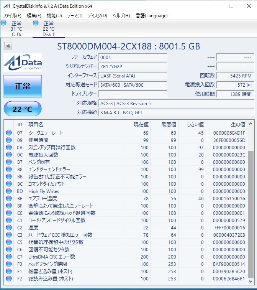Select the 総書き込み量 (ホスト) row name
The width and height of the screenshot is (257, 290).
[50, 271]
